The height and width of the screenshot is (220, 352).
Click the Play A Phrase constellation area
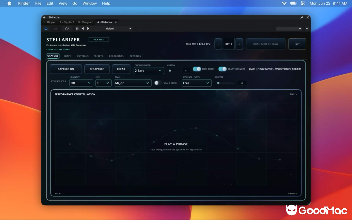click(176, 144)
